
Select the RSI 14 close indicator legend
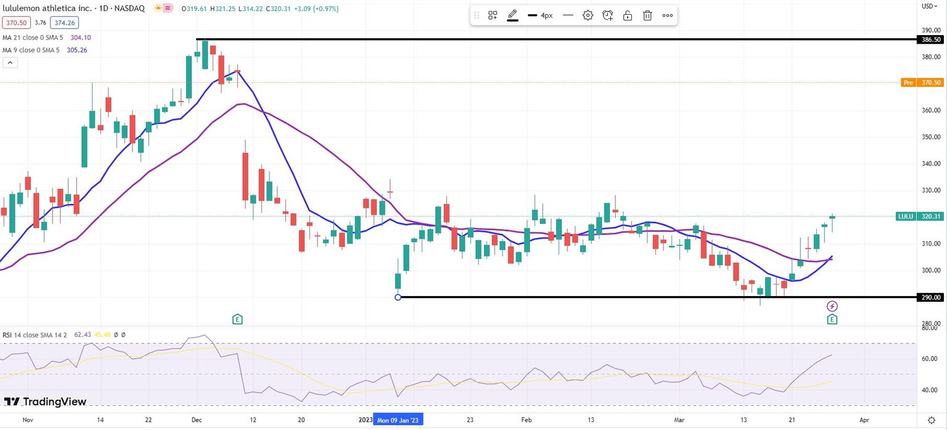click(36, 335)
